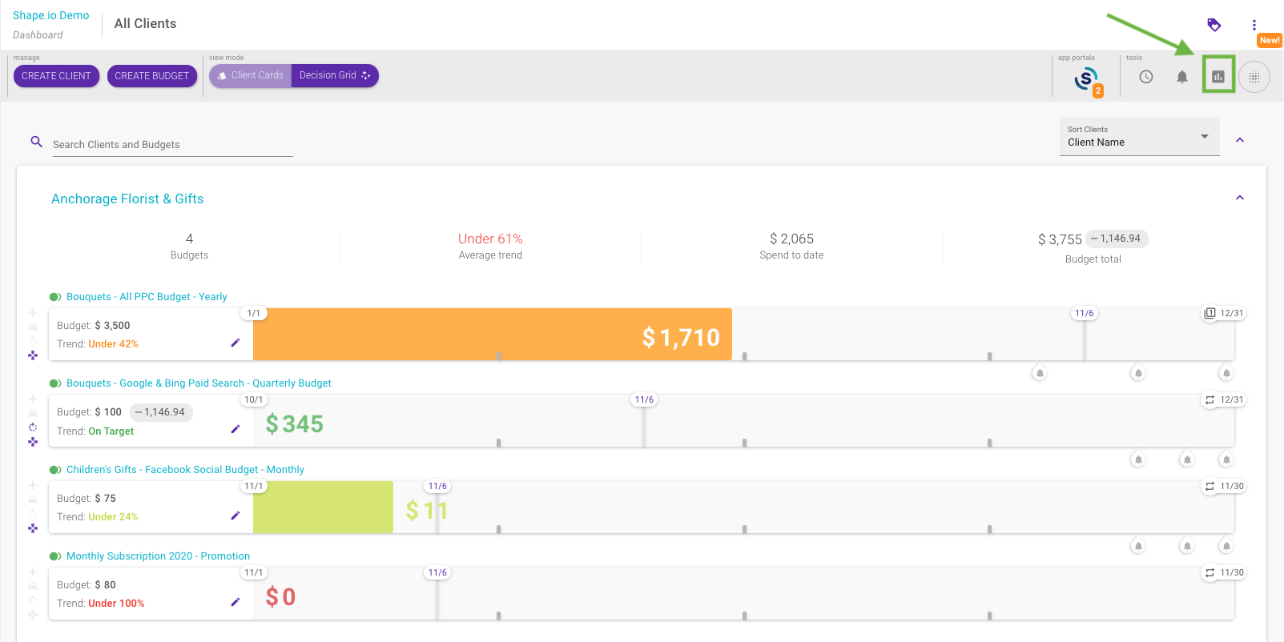Click the 'Under 100%' trend text

tap(116, 604)
